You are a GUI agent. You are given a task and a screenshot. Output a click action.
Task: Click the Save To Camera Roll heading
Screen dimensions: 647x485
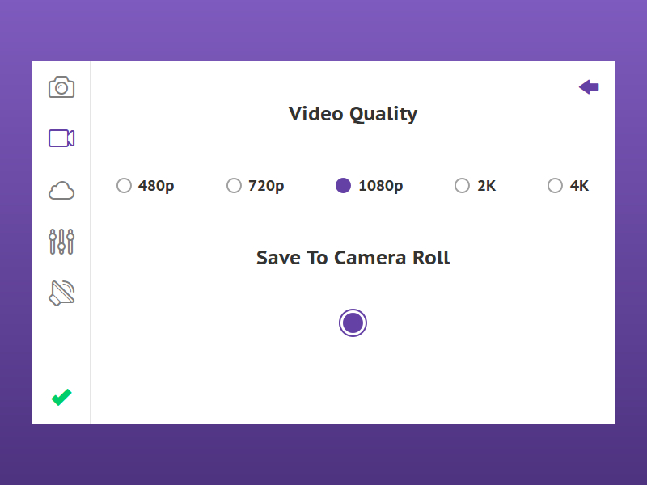[x=353, y=258]
